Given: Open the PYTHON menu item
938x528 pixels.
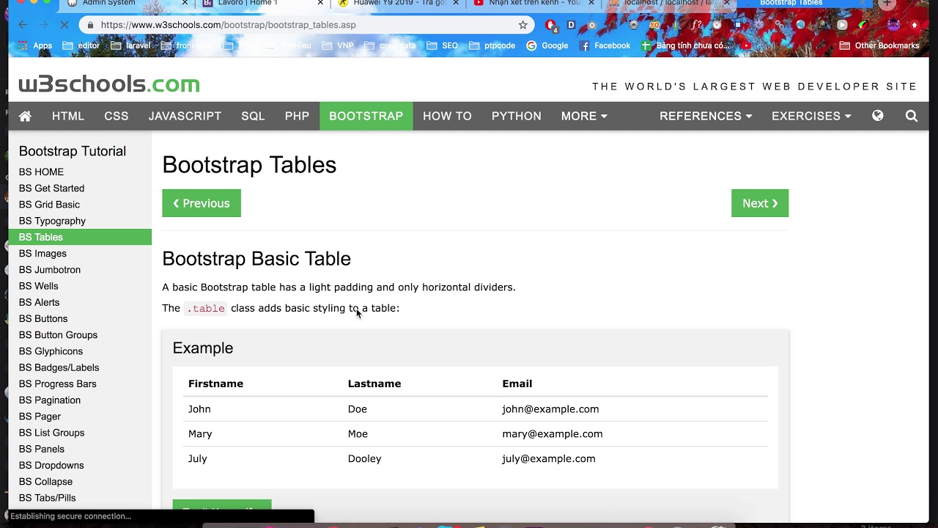Looking at the screenshot, I should (517, 116).
